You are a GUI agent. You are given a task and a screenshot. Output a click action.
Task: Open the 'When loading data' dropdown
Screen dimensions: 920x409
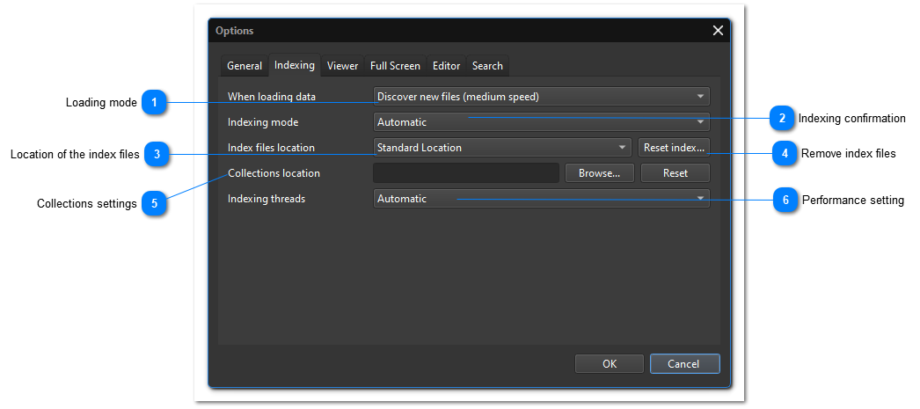(x=541, y=97)
